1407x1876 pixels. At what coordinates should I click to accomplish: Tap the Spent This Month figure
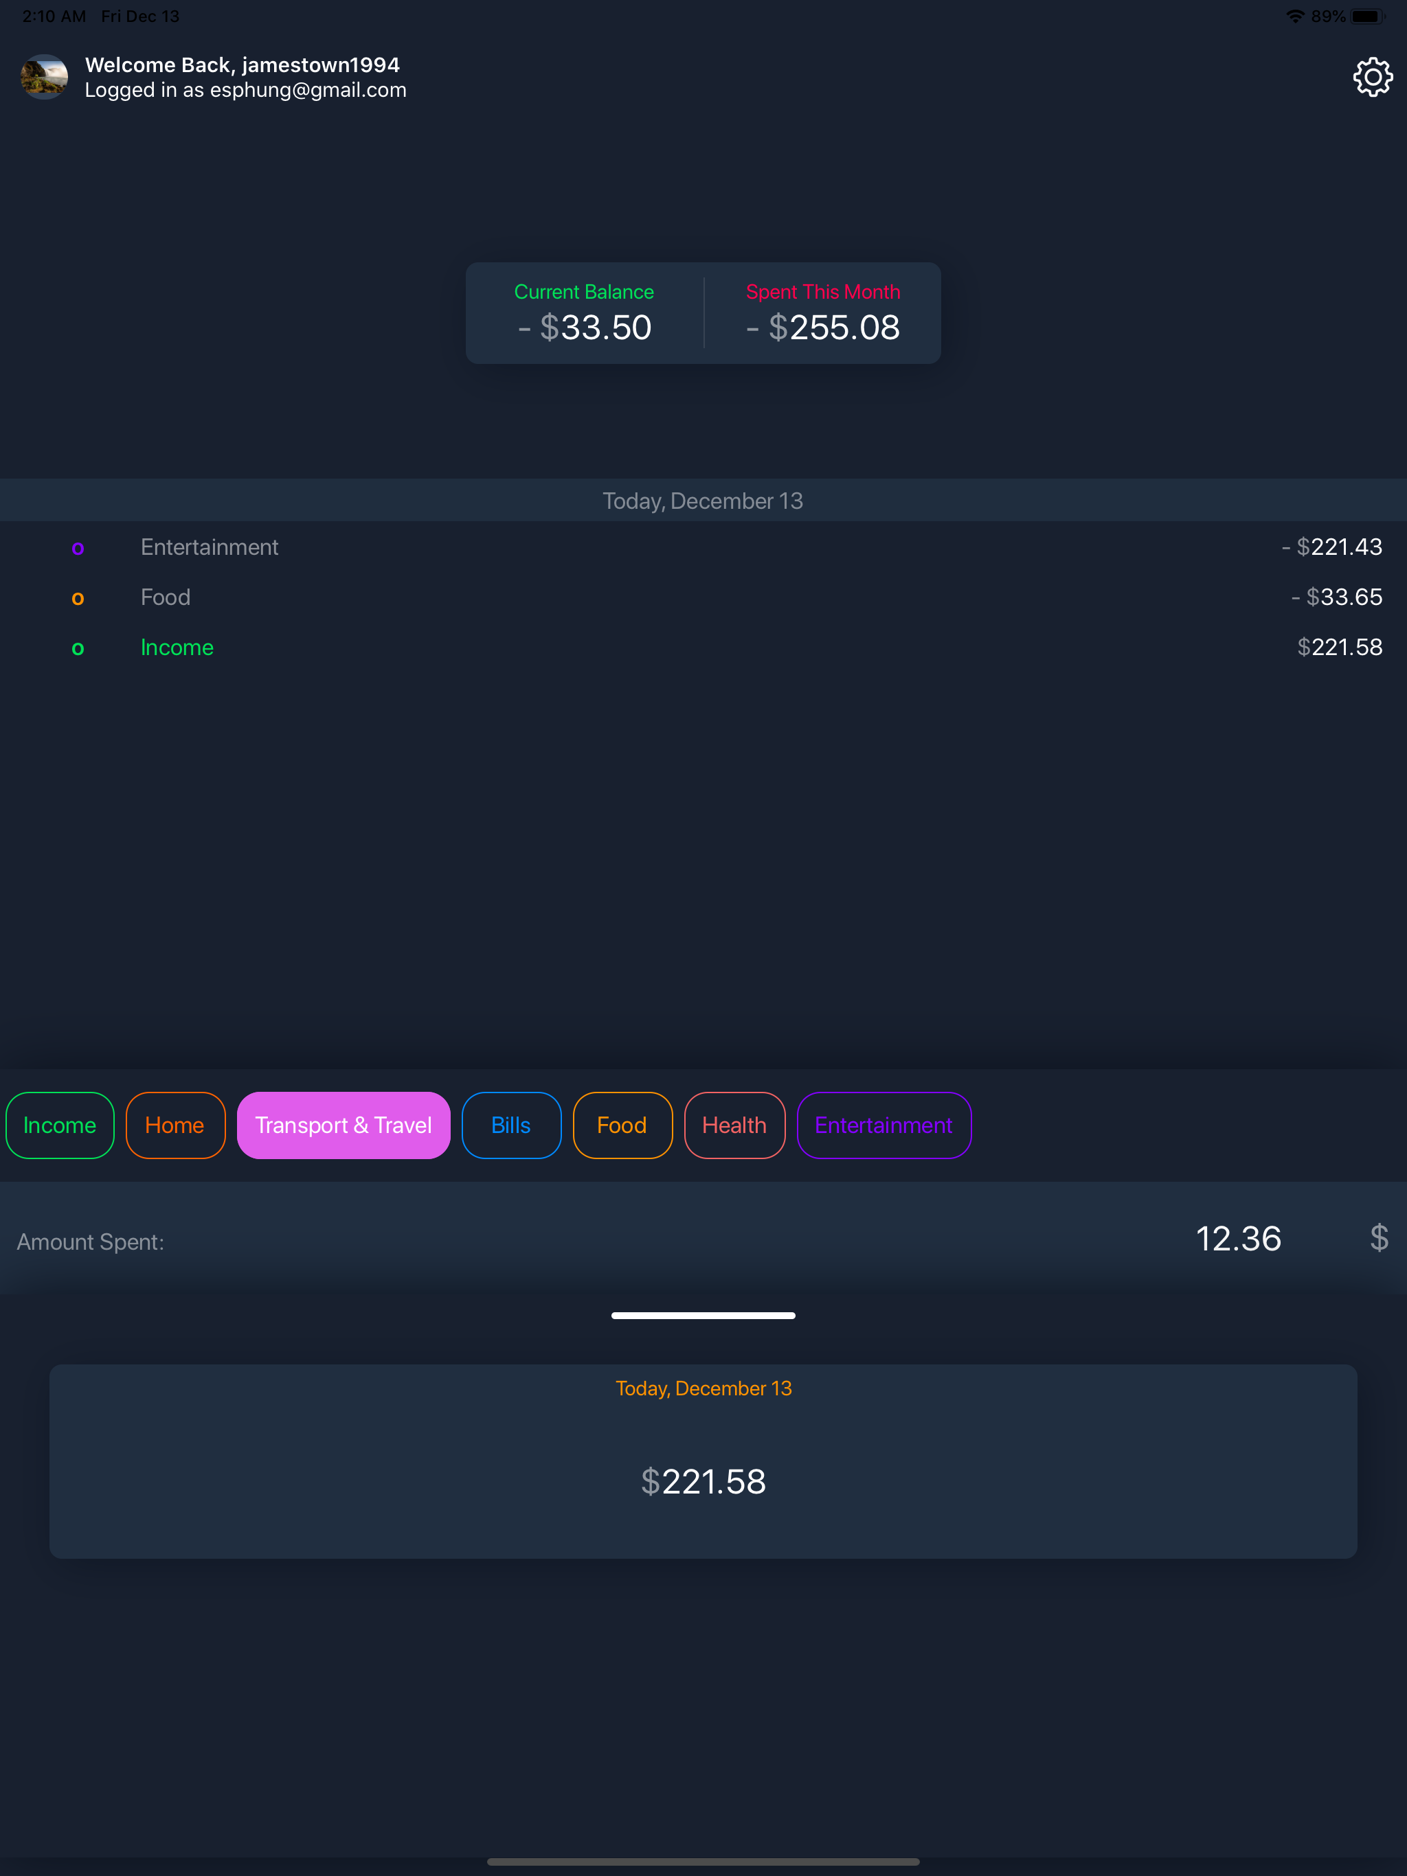click(823, 328)
